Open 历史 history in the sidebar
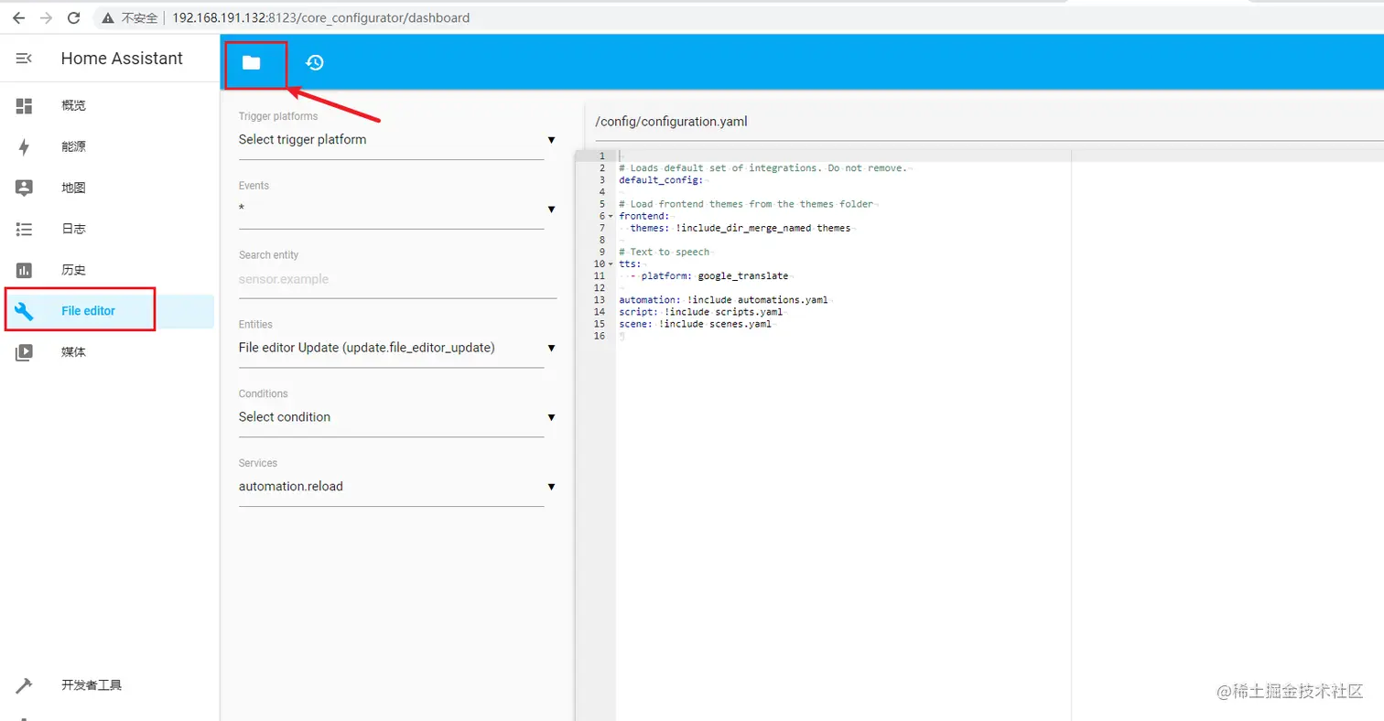Image resolution: width=1384 pixels, height=721 pixels. [x=110, y=270]
